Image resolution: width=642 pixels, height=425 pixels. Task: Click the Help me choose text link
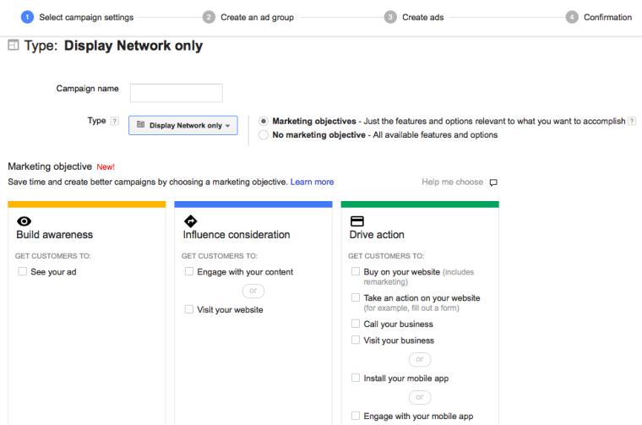(x=452, y=182)
